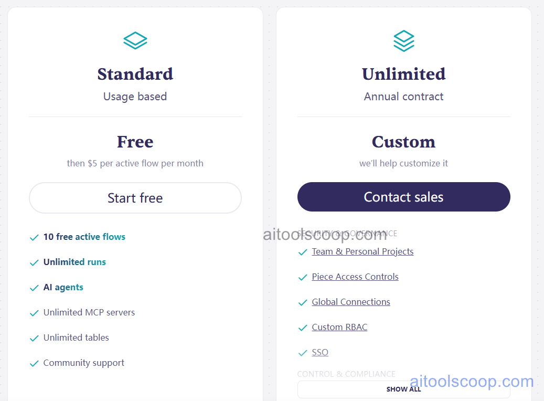This screenshot has width=544, height=401.
Task: Click the checkmark beside SSO
Action: click(303, 353)
